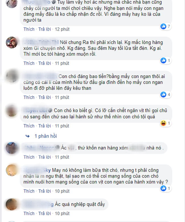The height and width of the screenshot is (222, 185).
Task: Click the like icon on the 'May nó không' comment
Action: (163, 188)
